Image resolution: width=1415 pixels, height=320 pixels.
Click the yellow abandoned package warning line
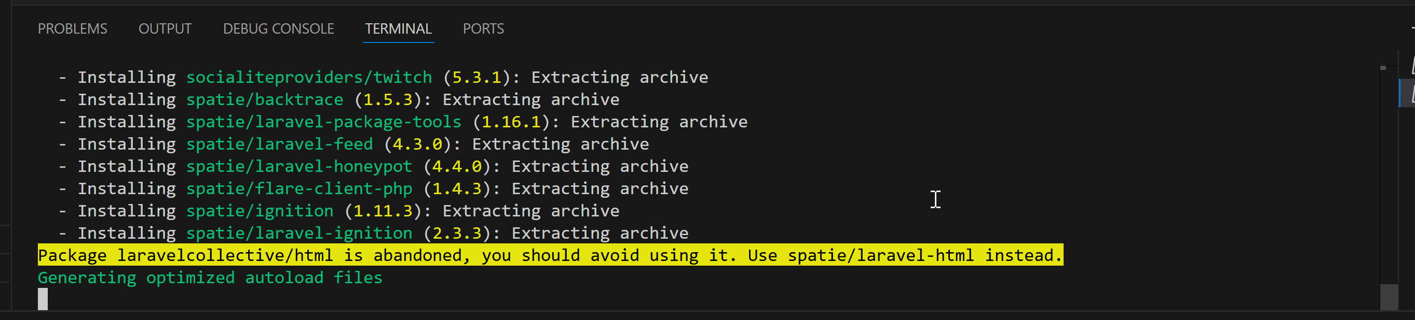coord(549,255)
